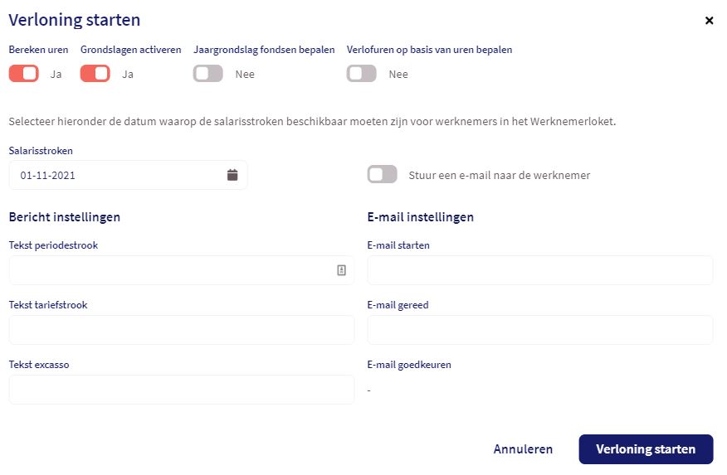Image resolution: width=727 pixels, height=475 pixels.
Task: Disable the Bereken uren toggle
Action: [23, 74]
